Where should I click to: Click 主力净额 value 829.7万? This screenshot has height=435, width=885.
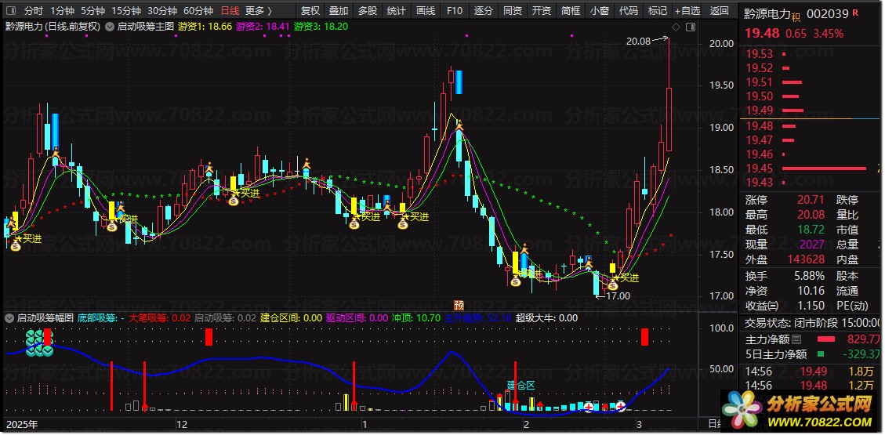[x=864, y=339]
